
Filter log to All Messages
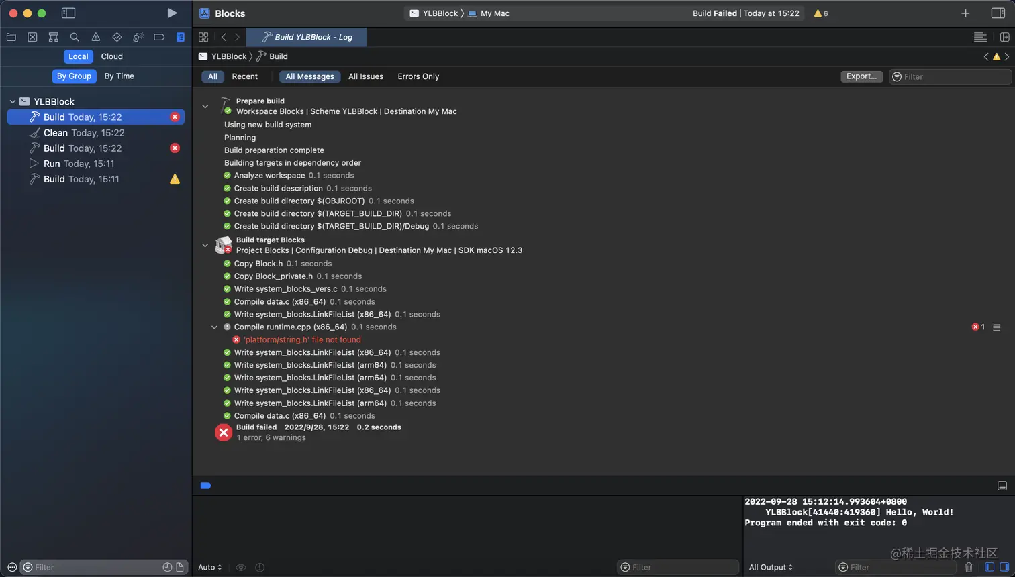[x=309, y=76]
